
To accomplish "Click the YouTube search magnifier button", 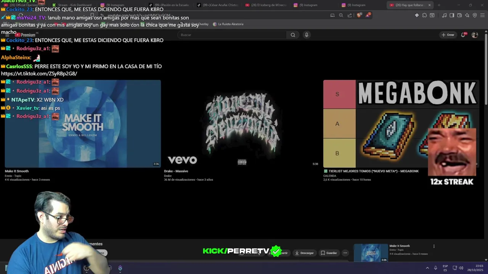I will (x=293, y=35).
